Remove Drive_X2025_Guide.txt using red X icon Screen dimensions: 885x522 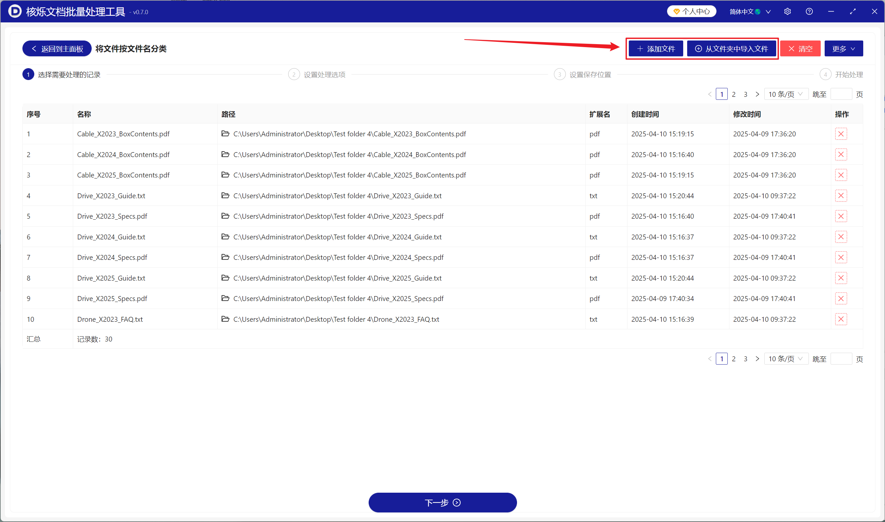coord(841,278)
